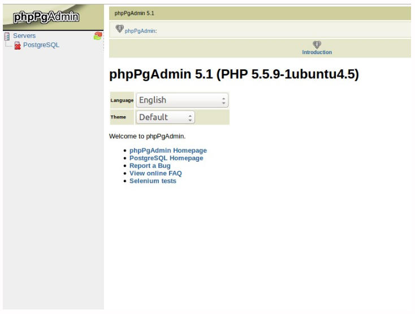Visit the phpPgAdmin Homepage link
This screenshot has width=415, height=314.
click(x=168, y=151)
